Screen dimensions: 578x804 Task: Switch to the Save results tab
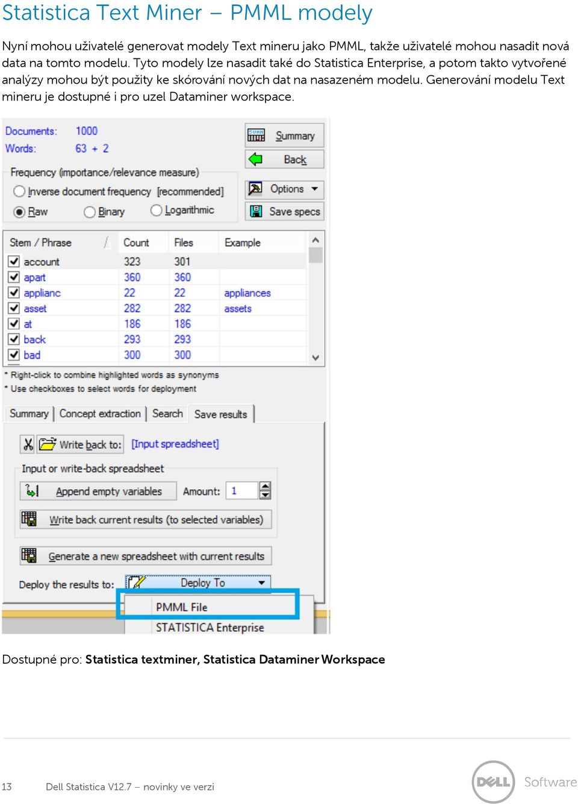220,414
